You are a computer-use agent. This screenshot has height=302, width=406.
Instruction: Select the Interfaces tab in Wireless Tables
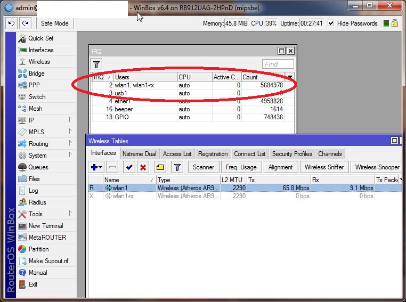(x=103, y=153)
